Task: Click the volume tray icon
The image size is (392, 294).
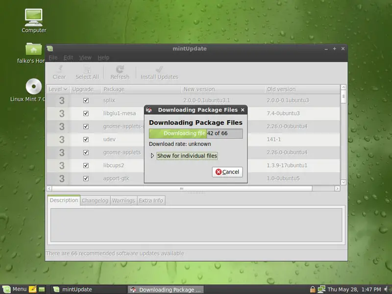Action: [x=387, y=289]
